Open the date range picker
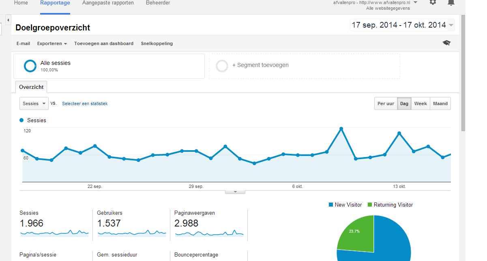The height and width of the screenshot is (261, 487). point(402,25)
